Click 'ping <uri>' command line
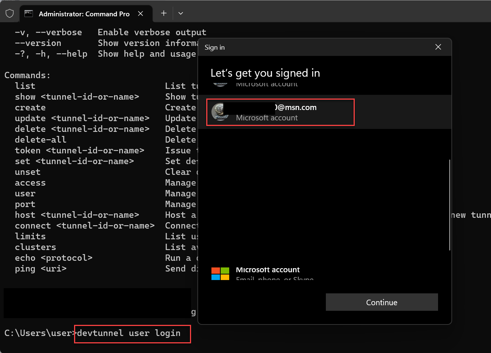This screenshot has height=353, width=491. (41, 269)
